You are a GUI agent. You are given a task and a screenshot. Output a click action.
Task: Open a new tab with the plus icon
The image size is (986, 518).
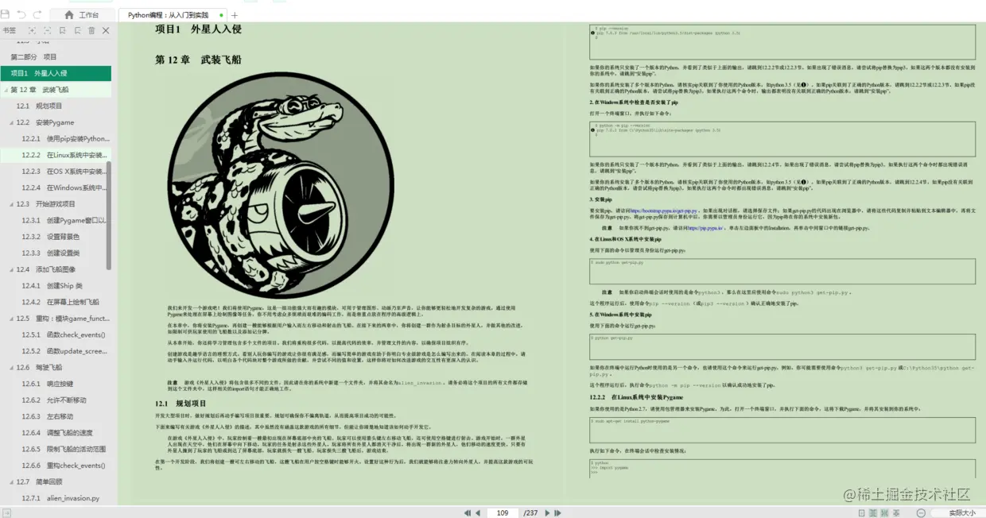[234, 15]
